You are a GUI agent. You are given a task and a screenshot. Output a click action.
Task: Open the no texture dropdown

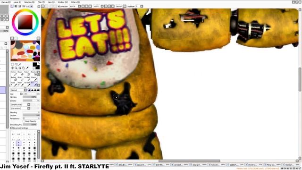[x=29, y=108]
